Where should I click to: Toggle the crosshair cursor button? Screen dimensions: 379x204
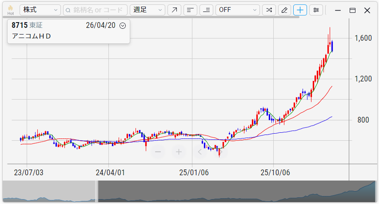pos(300,10)
